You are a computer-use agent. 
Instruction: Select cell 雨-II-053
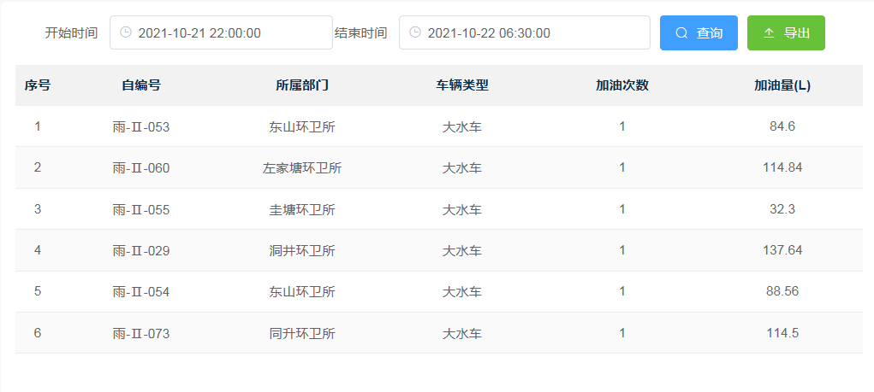(141, 127)
